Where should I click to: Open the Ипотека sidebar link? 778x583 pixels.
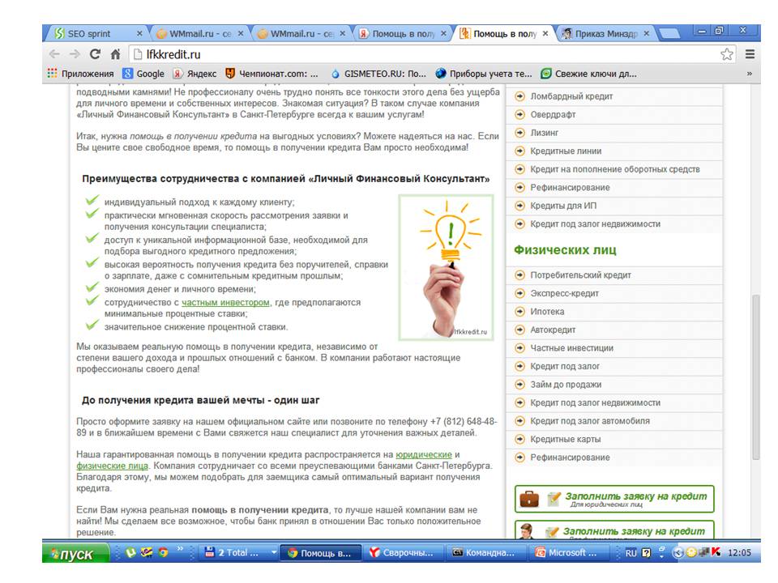click(547, 312)
